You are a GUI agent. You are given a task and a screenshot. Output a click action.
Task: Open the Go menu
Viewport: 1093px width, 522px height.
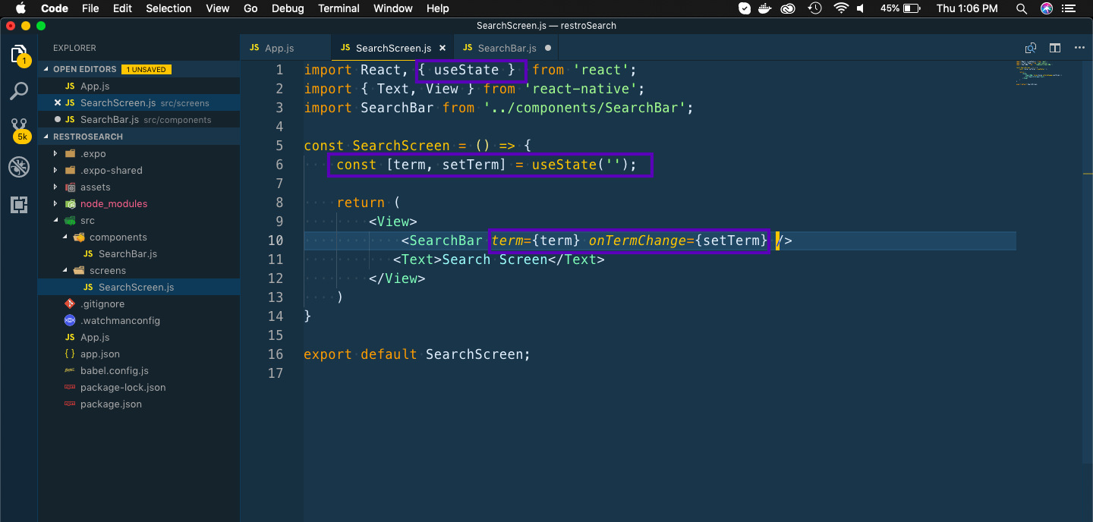[251, 8]
